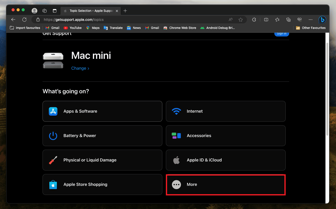Screen dimensions: 336x209
Task: Select Physical or Liquid Damage topic
Action: [102, 160]
